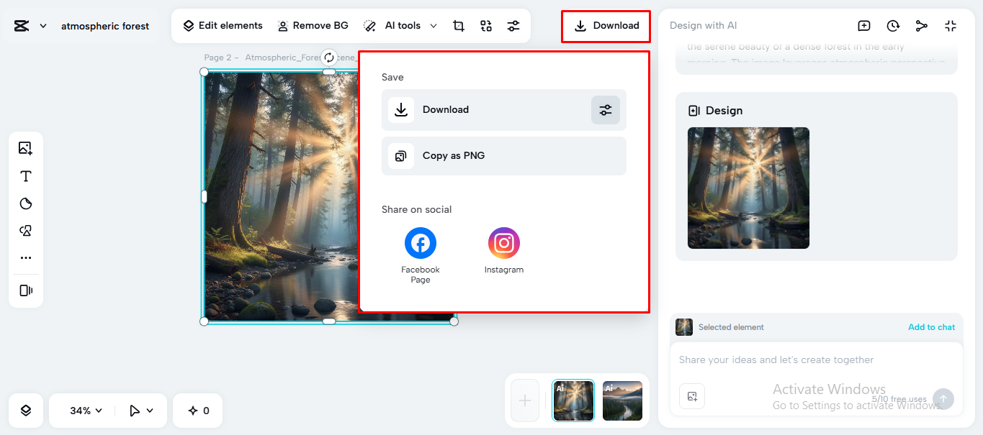Click Add to chat link
Viewport: 983px width, 435px height.
931,327
